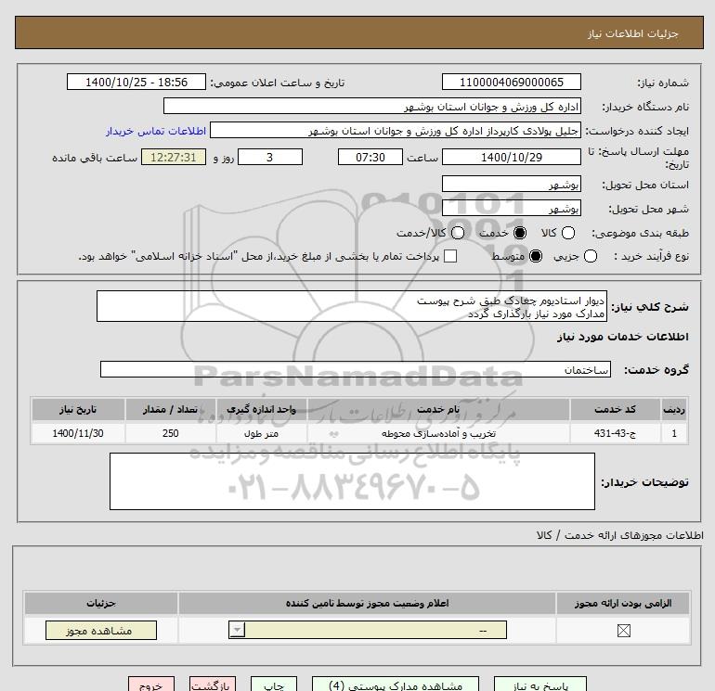715x691 pixels.
Task: Open مشاهده مدارک پیوستی (4) button
Action: click(396, 685)
